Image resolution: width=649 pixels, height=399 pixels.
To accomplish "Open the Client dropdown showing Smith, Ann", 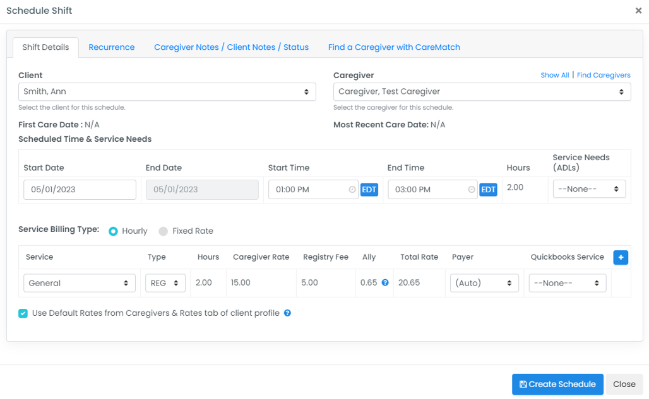I will pyautogui.click(x=167, y=91).
